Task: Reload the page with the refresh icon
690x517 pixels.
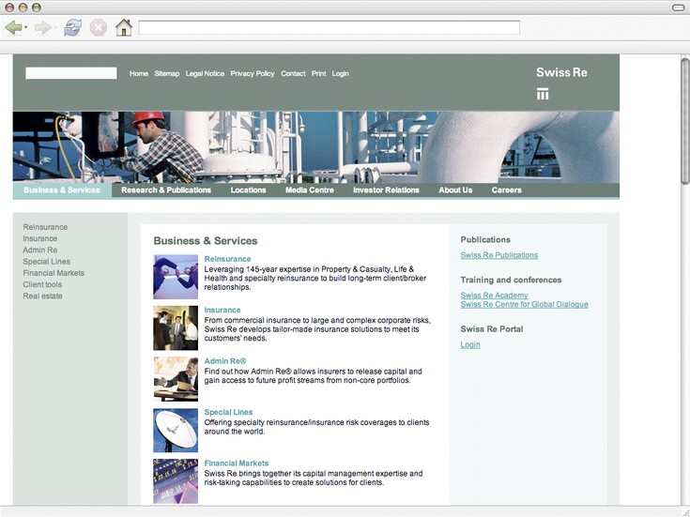Action: click(x=72, y=28)
